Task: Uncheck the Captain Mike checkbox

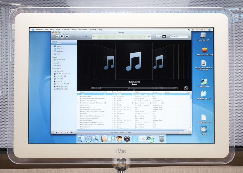Action: (80, 107)
